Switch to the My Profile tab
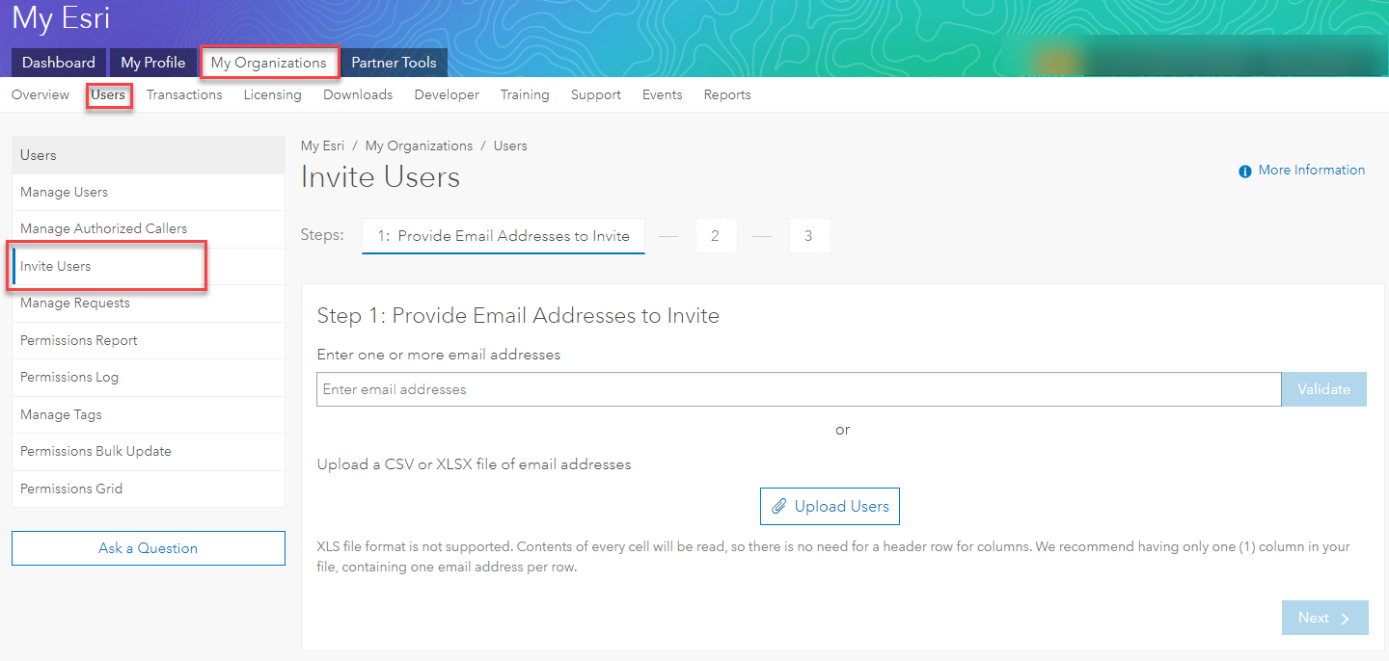This screenshot has height=661, width=1389. (x=152, y=62)
